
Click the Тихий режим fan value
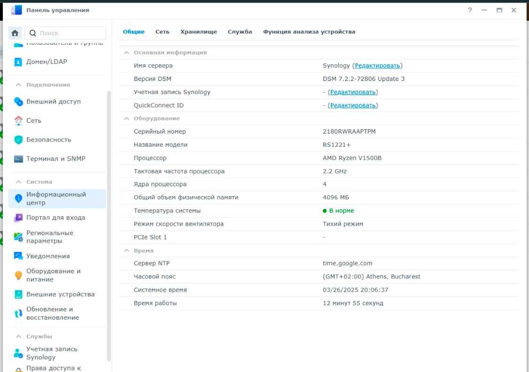coord(343,224)
